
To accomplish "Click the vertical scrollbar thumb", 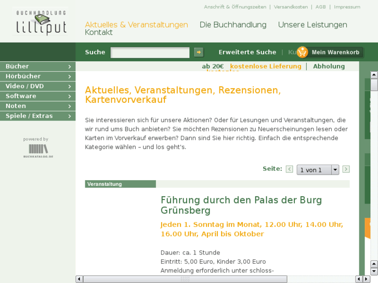I will coord(374,85).
